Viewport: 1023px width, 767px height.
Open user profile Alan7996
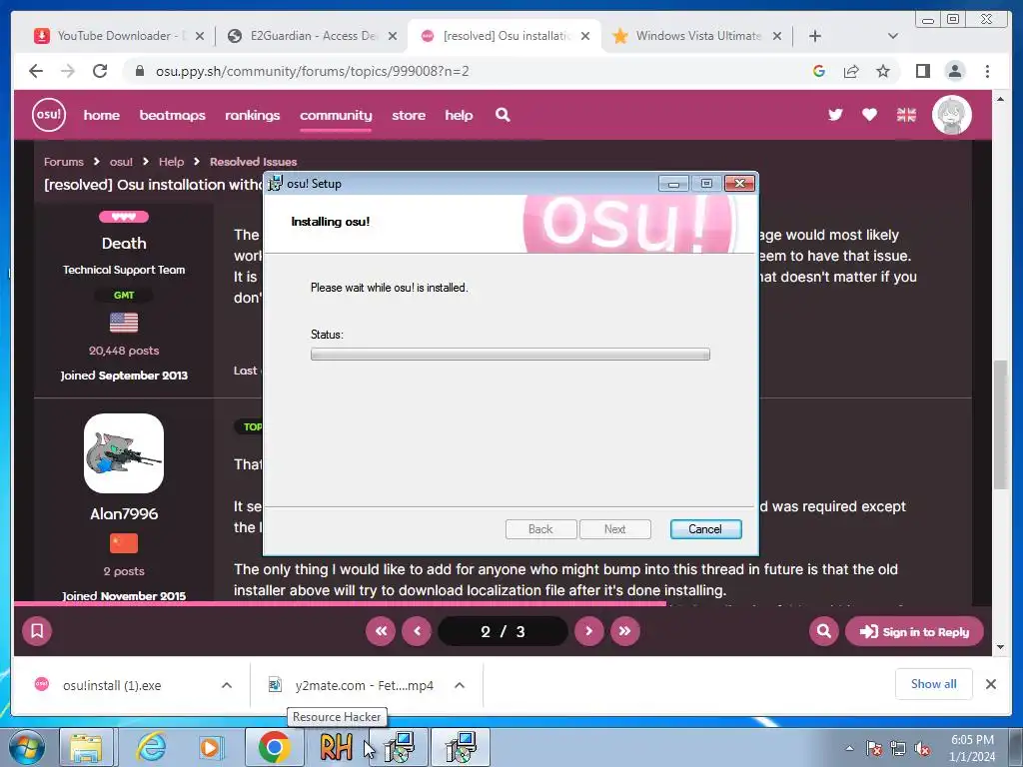pyautogui.click(x=124, y=514)
